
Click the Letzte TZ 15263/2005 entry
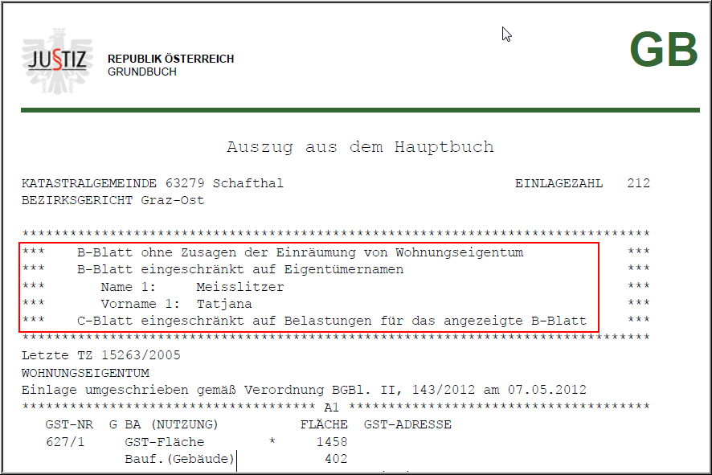click(x=101, y=355)
